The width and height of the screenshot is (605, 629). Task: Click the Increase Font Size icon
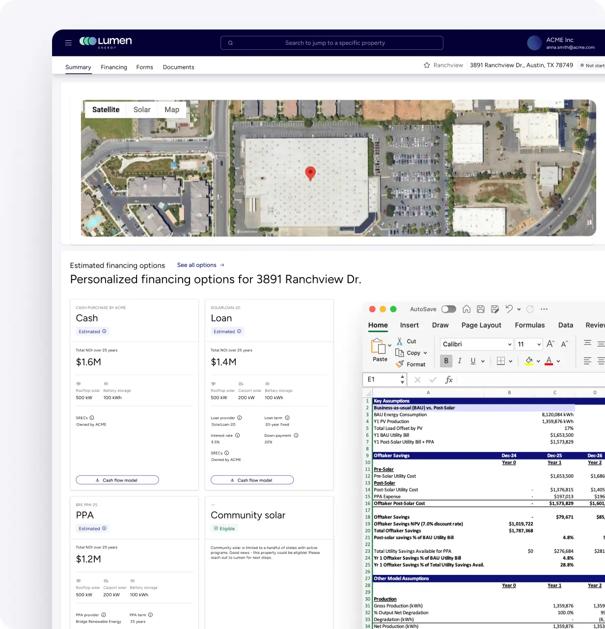(550, 344)
